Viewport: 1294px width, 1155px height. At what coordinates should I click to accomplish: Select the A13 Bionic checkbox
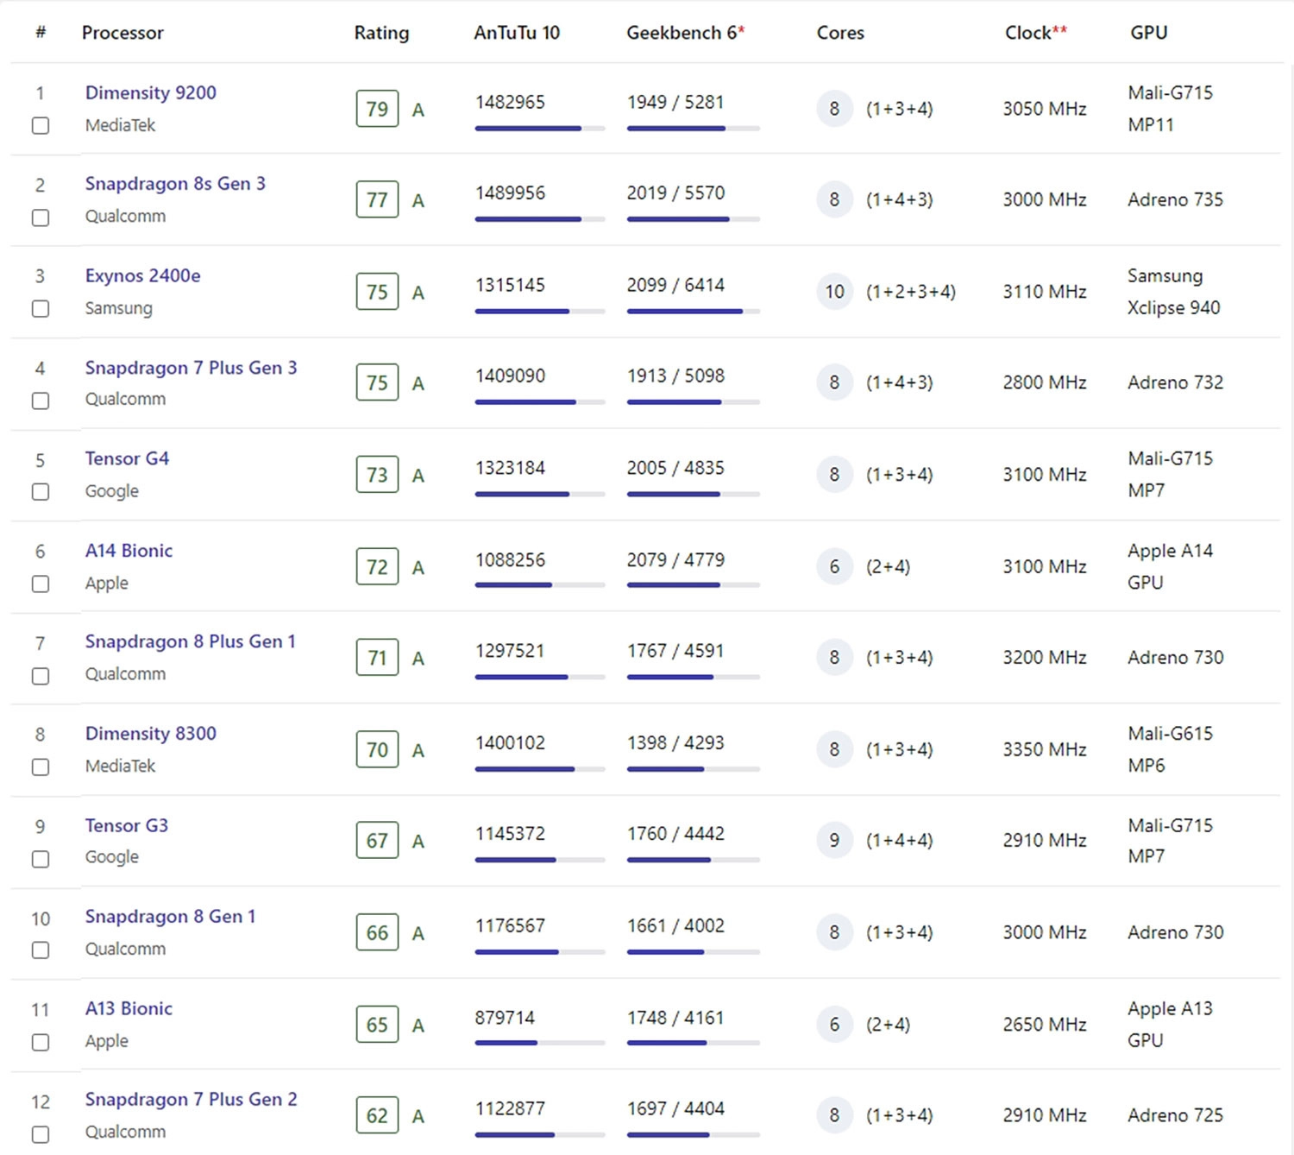(x=41, y=1043)
